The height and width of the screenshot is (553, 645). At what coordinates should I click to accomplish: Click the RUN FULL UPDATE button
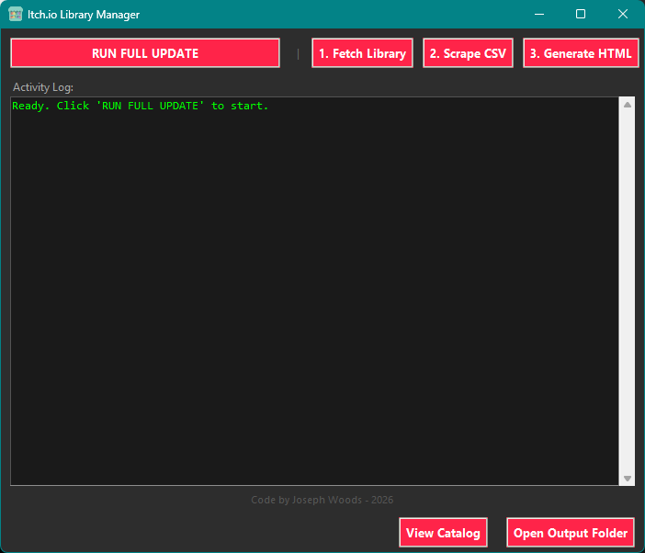pos(145,53)
